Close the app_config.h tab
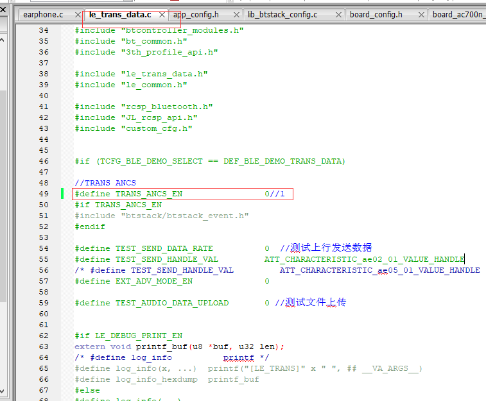Viewport: 486px width, 401px height. tap(236, 15)
